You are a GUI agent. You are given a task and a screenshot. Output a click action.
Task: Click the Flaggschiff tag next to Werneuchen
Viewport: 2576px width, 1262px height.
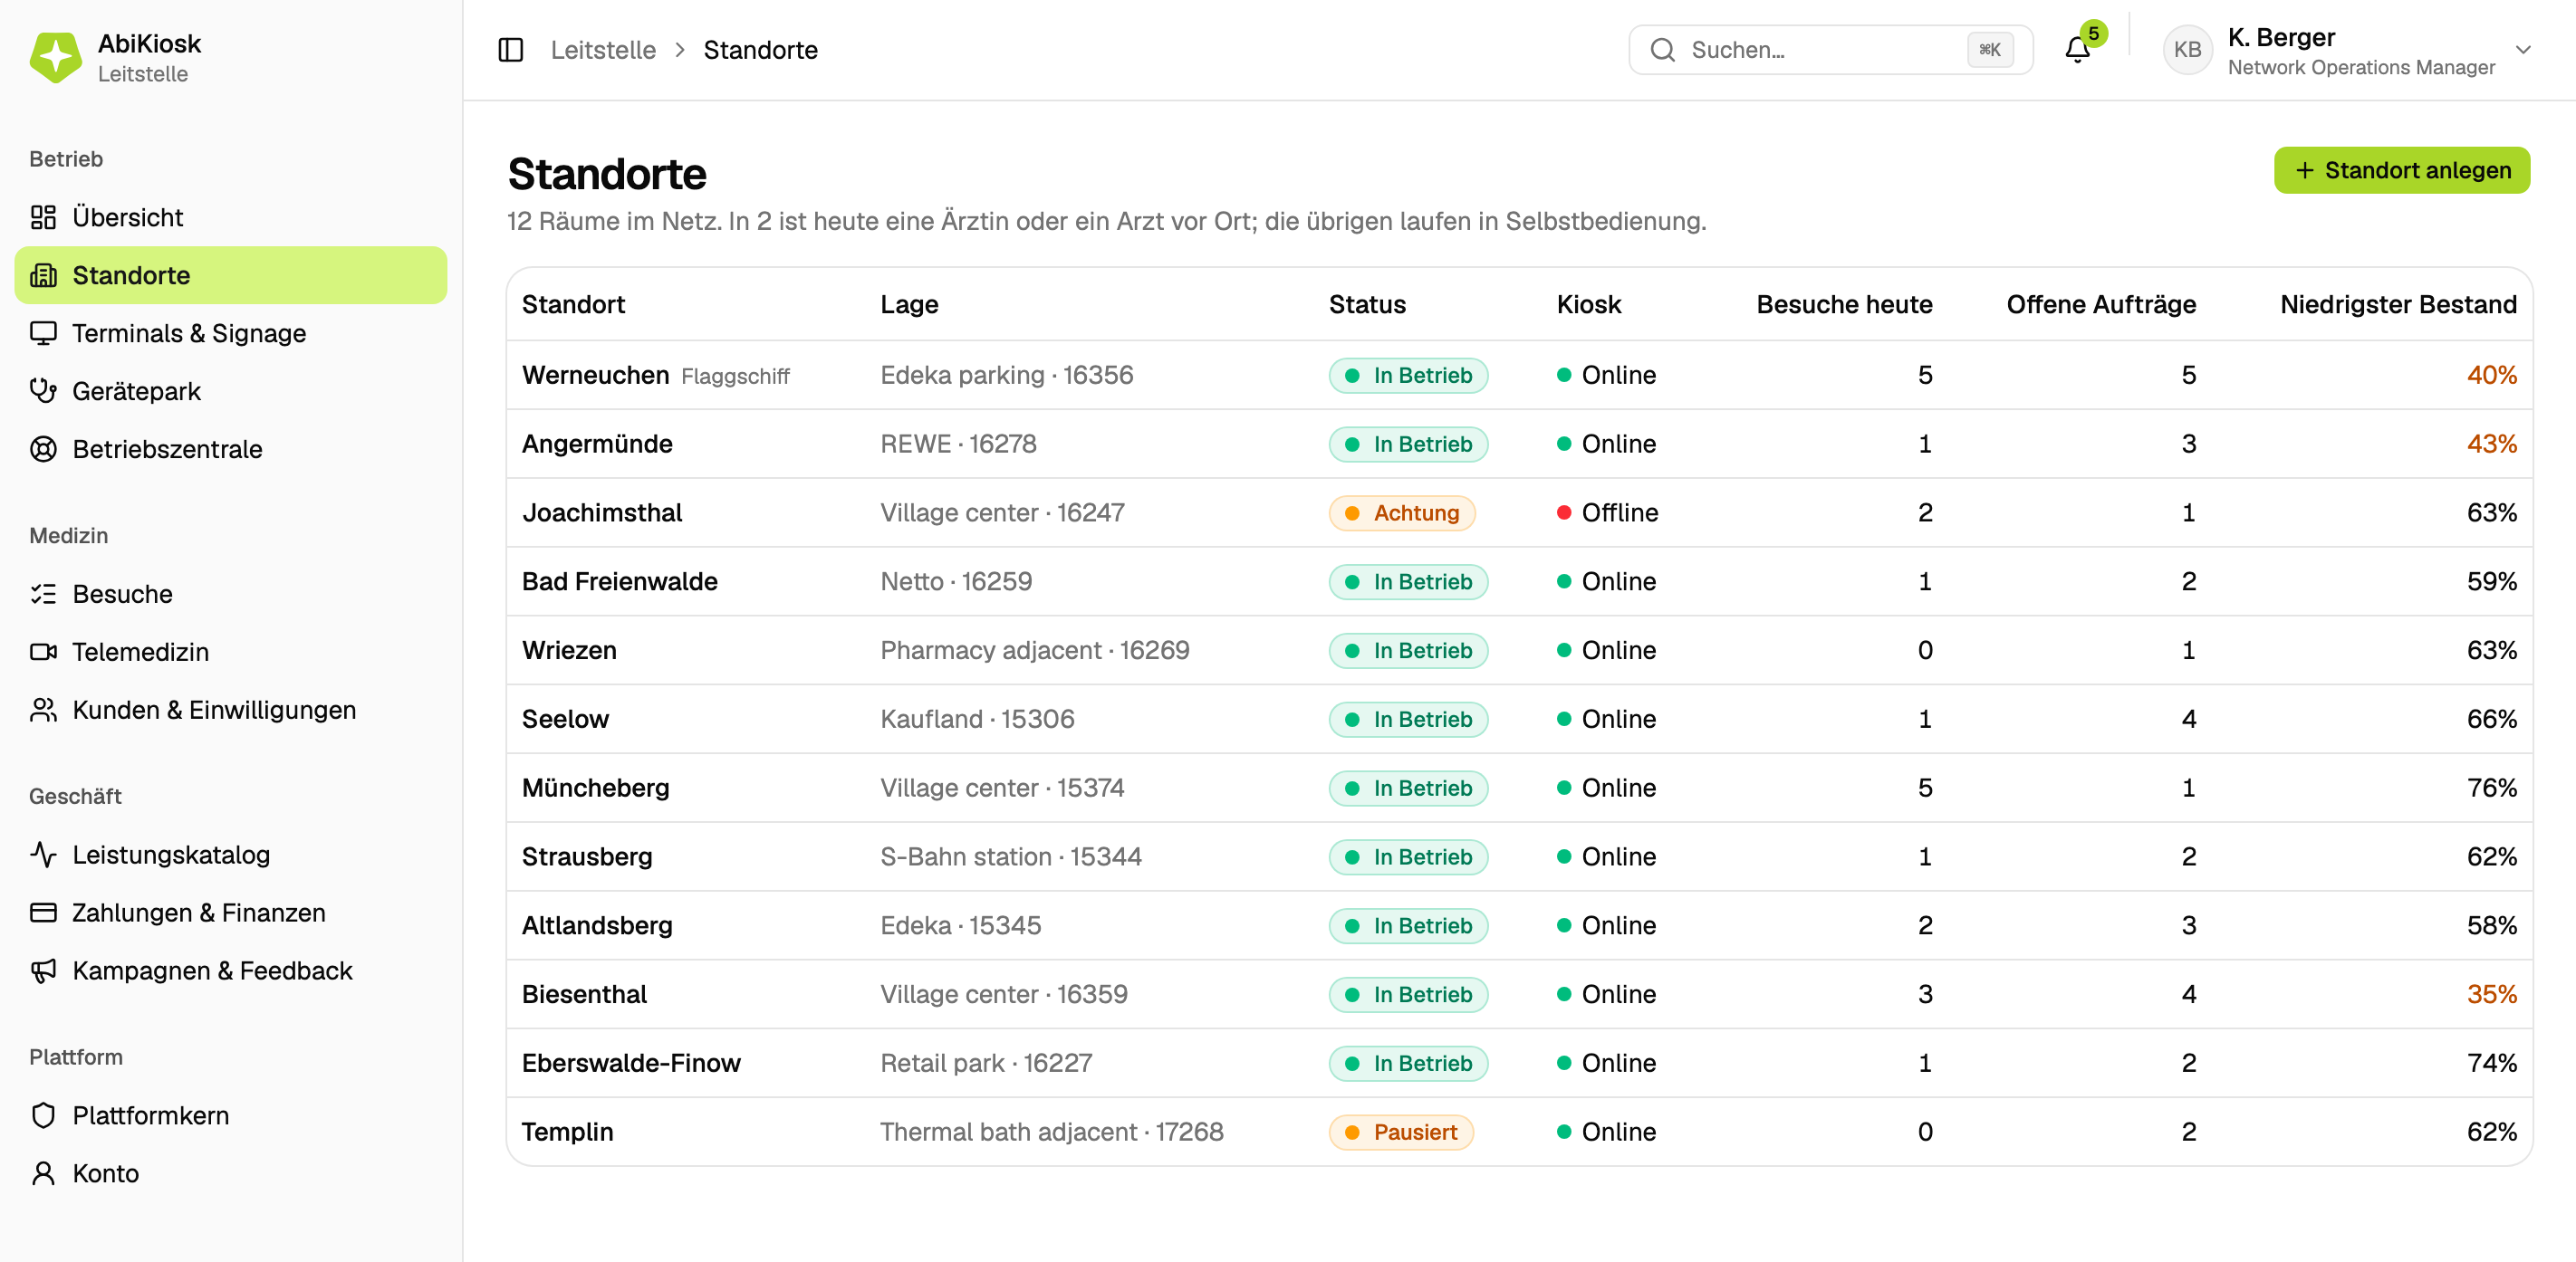pyautogui.click(x=735, y=377)
